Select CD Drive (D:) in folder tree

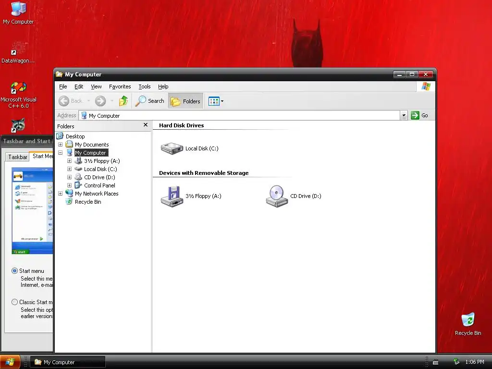[x=99, y=177]
